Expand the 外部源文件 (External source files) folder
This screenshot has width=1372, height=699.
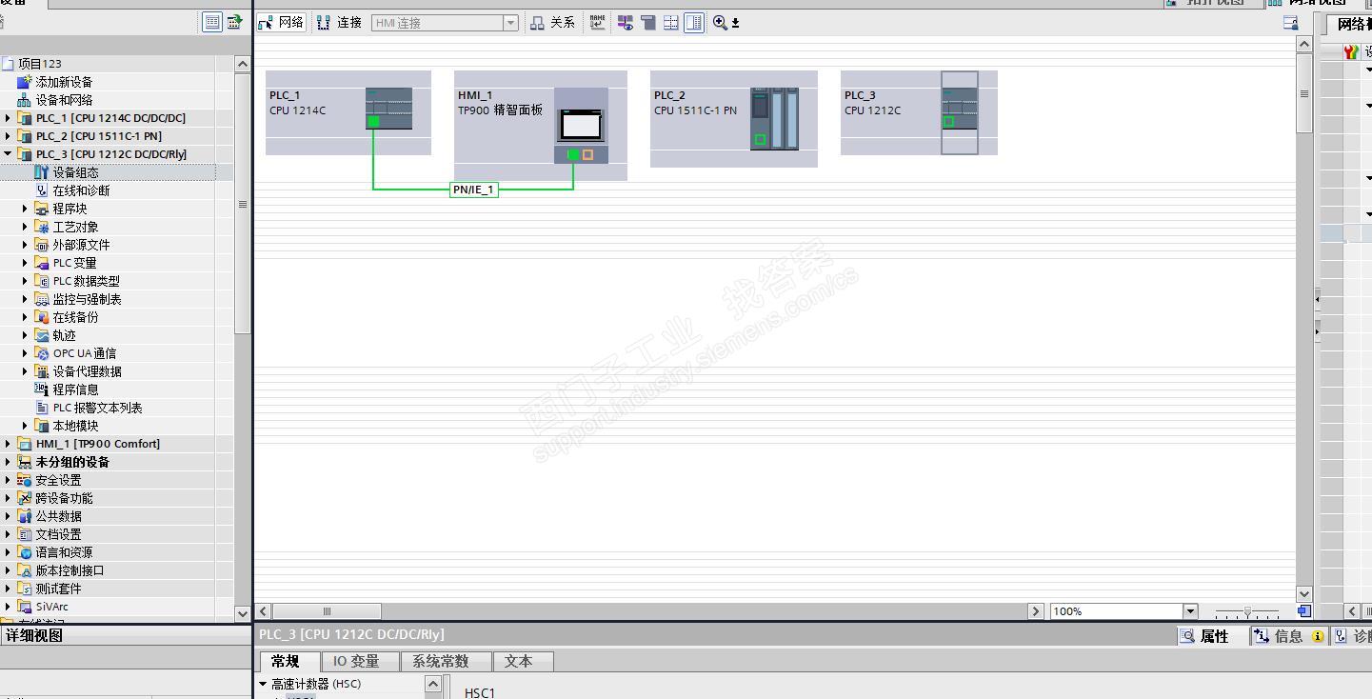(26, 245)
